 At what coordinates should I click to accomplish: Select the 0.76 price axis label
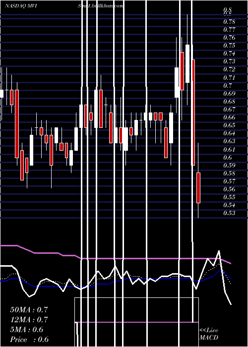click(229, 38)
